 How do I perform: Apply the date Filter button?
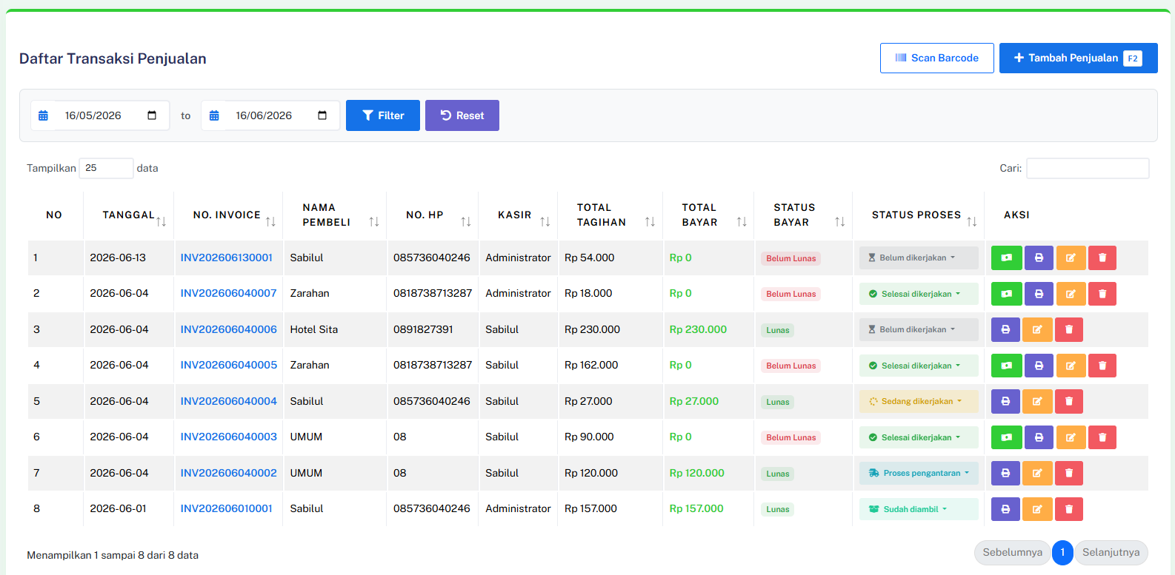[383, 115]
